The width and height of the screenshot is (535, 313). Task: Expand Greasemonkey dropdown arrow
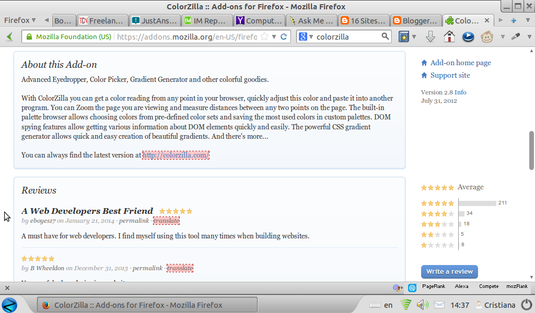point(503,37)
